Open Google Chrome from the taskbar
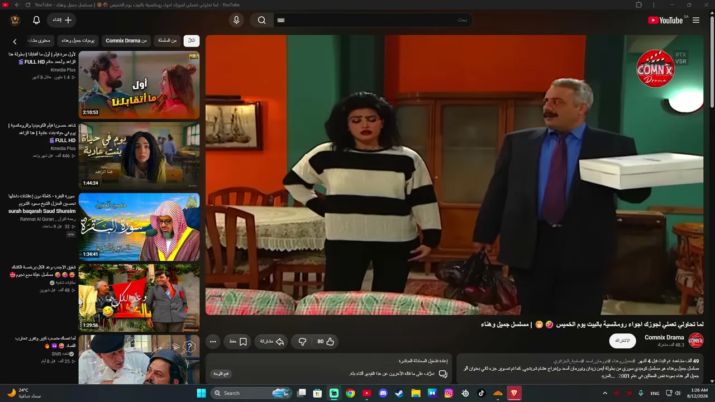 click(x=350, y=393)
